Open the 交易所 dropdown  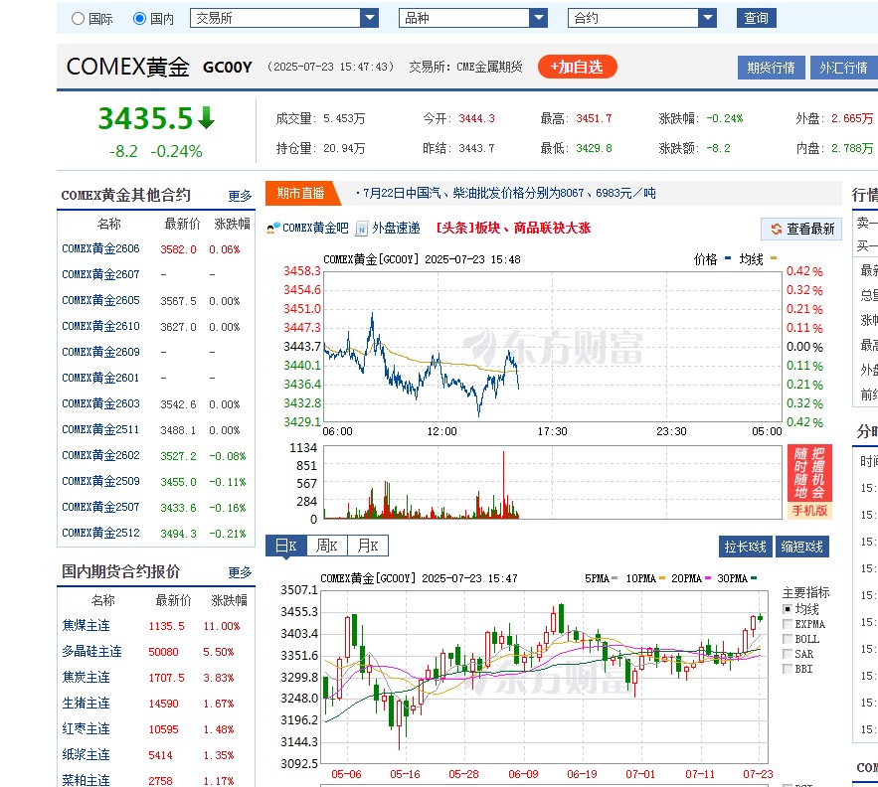[x=284, y=18]
